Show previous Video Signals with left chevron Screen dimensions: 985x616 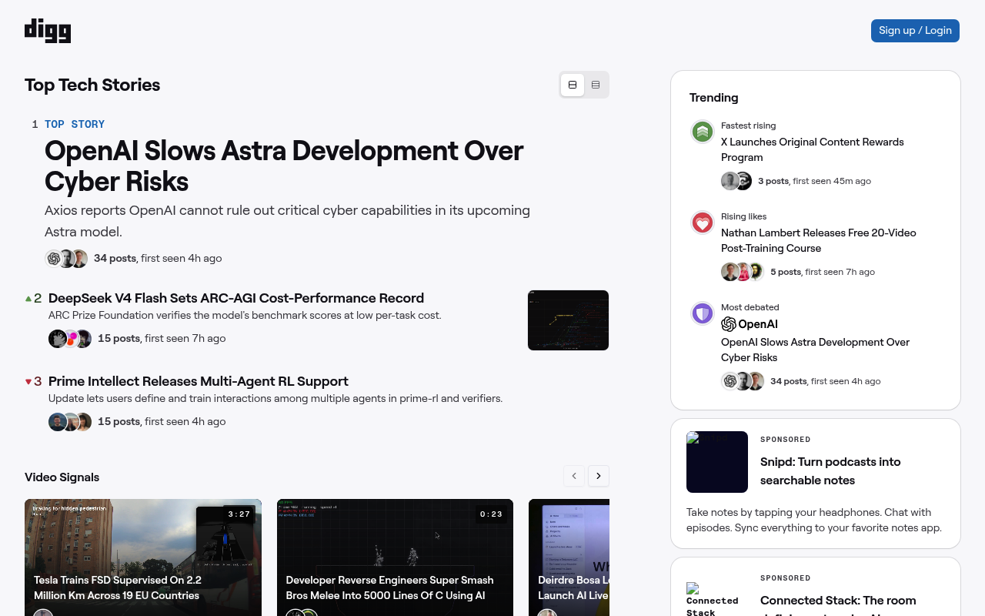click(x=574, y=476)
